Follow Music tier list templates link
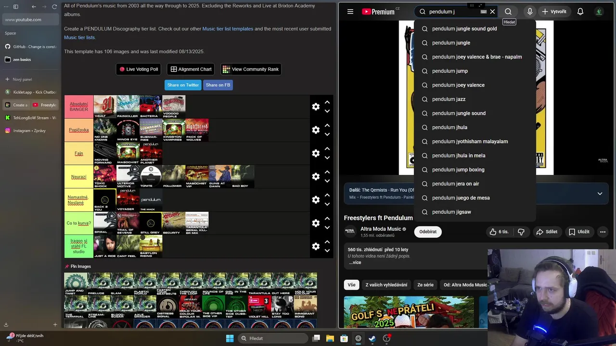Screen dimensions: 616x346 click(x=228, y=29)
